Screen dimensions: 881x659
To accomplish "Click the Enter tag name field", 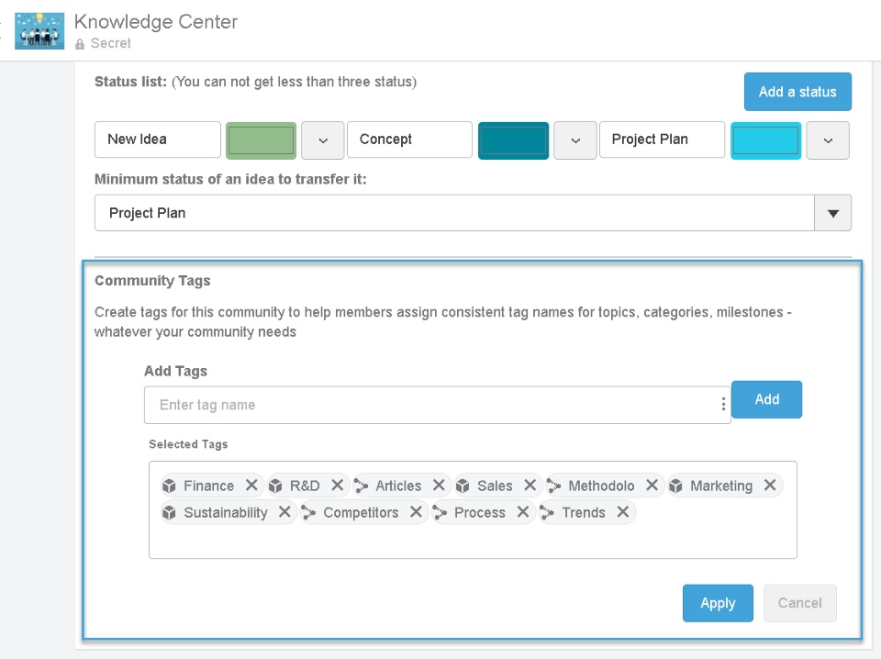I will click(431, 405).
